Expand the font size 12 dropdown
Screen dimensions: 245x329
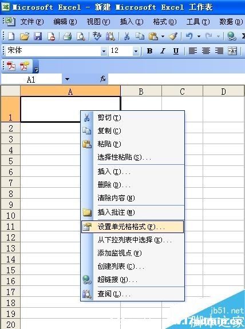[x=136, y=51]
